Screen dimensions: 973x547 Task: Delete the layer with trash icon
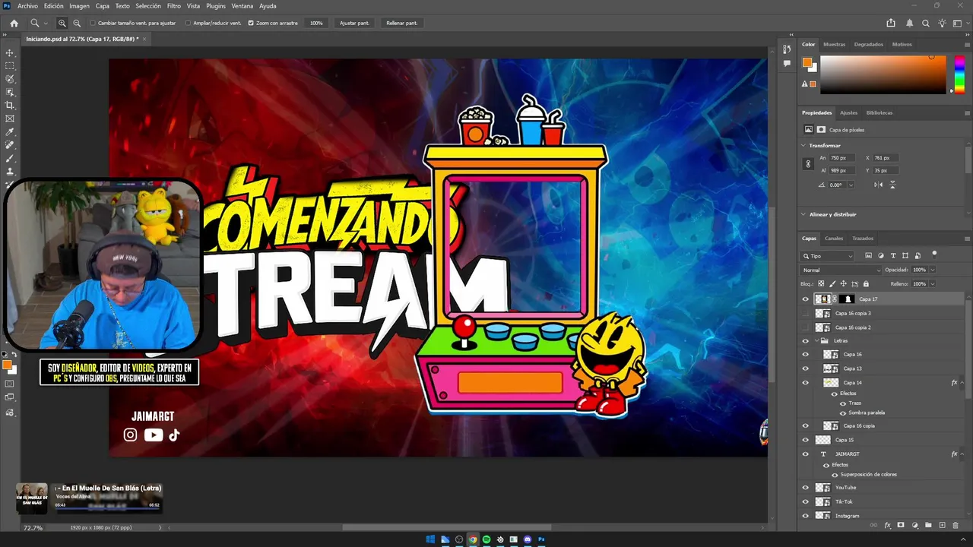(x=956, y=525)
